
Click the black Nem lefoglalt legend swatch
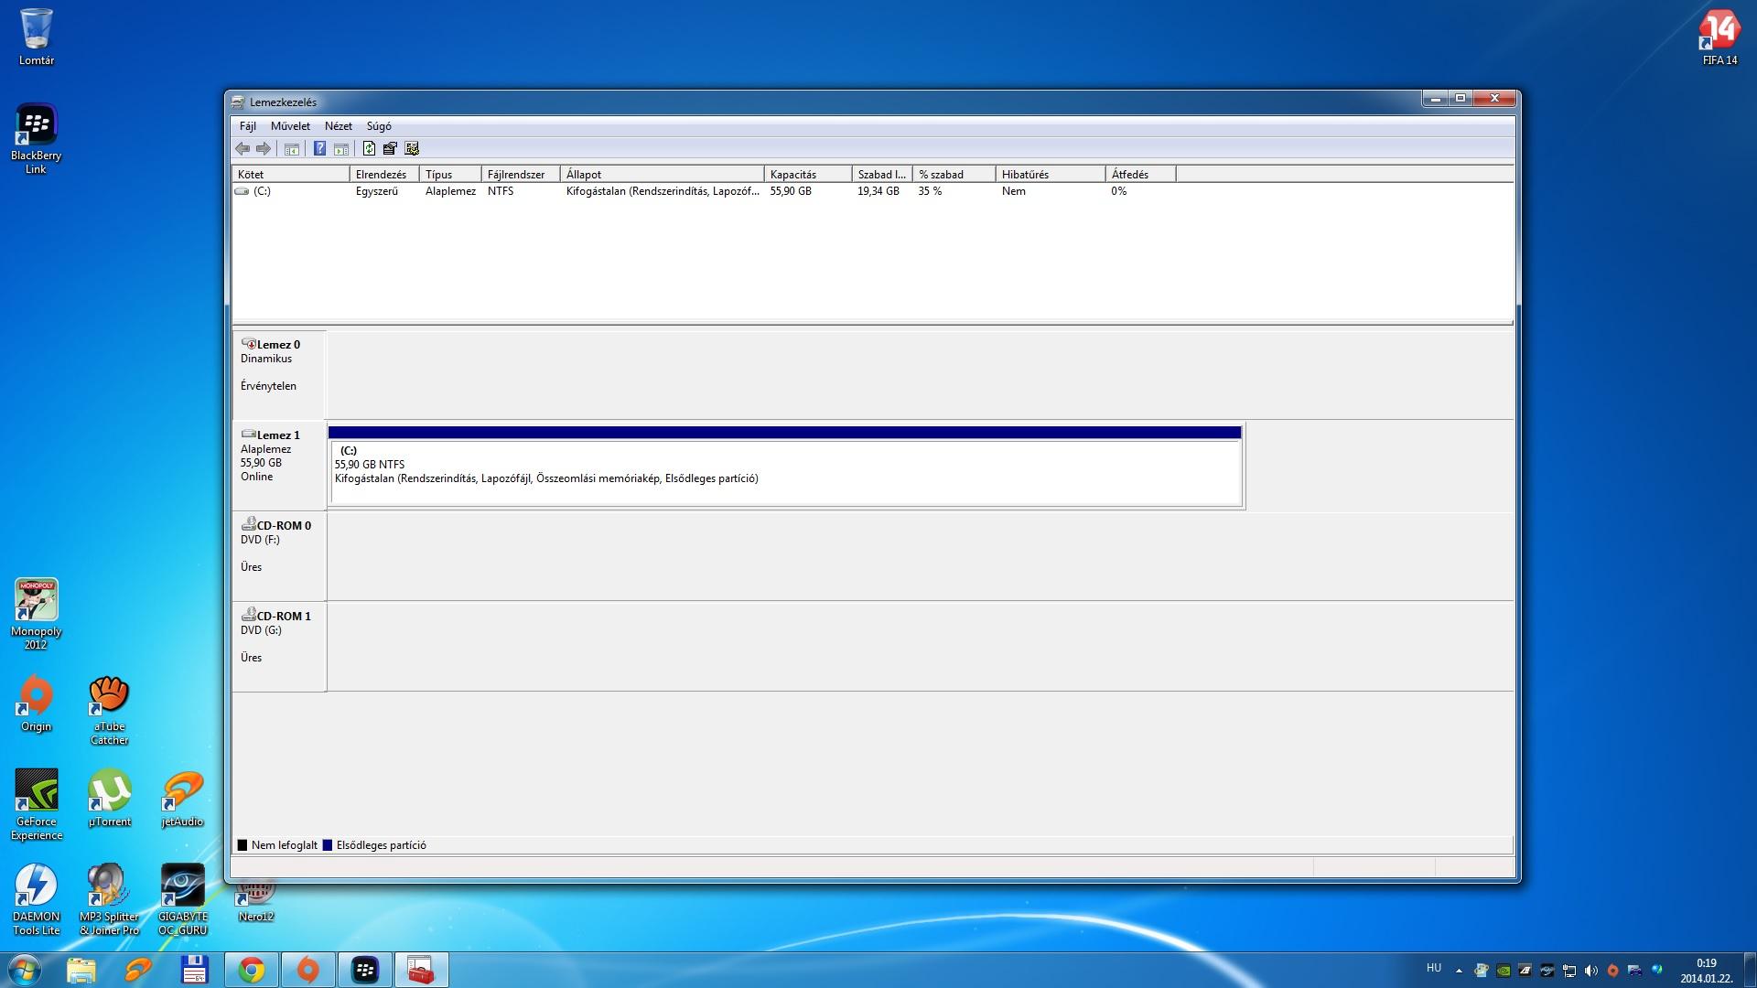point(243,845)
